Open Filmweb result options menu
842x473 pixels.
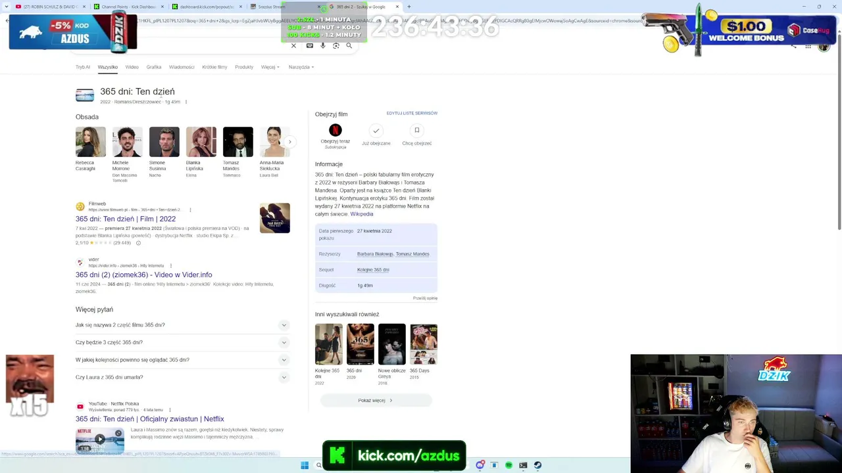click(190, 210)
